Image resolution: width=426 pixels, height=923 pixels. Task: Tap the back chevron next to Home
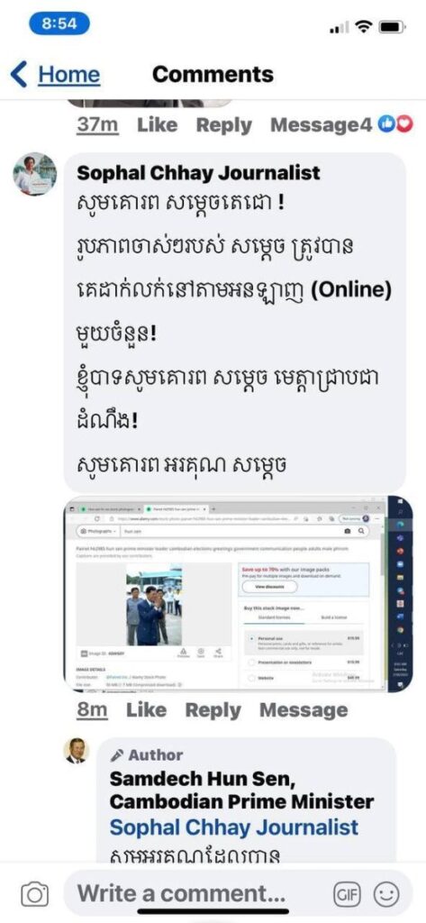19,75
